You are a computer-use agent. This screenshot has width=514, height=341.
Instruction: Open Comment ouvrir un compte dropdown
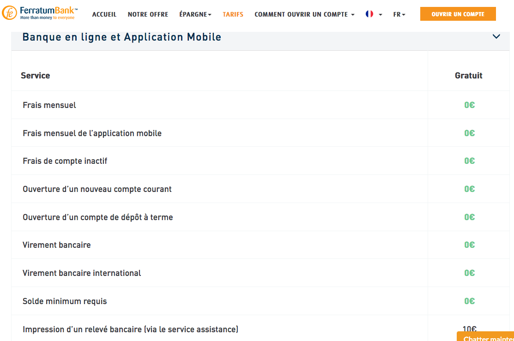click(304, 14)
